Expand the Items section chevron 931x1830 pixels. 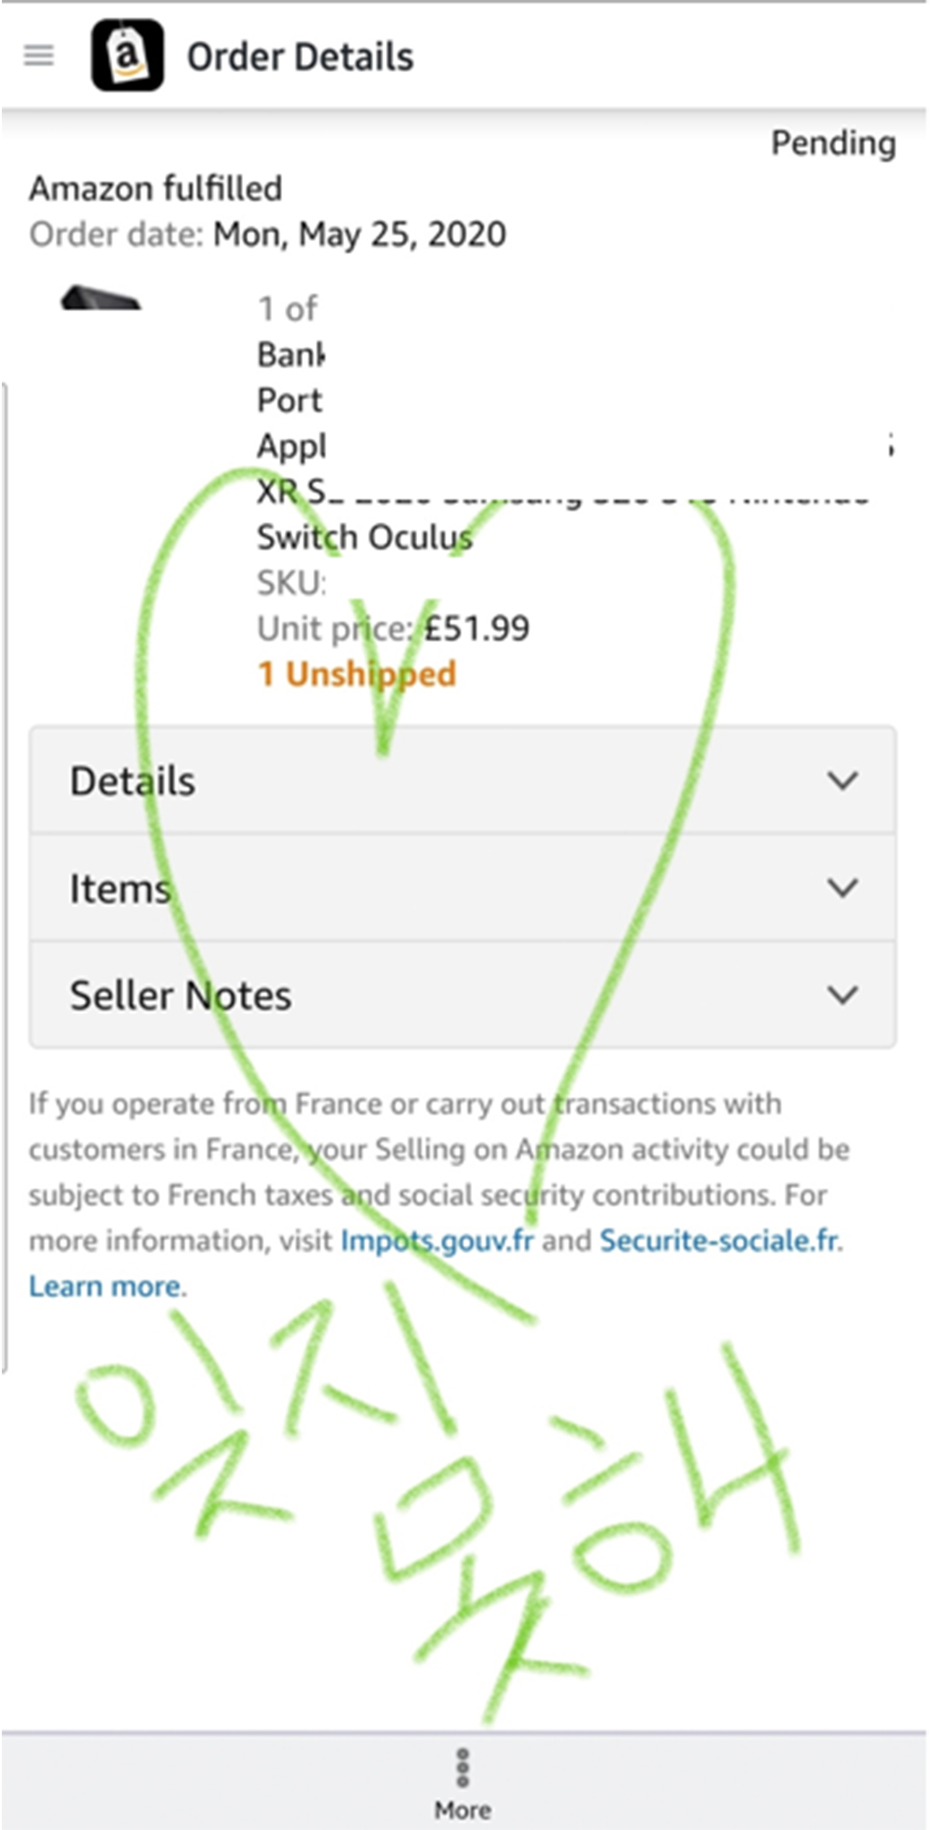coord(842,888)
